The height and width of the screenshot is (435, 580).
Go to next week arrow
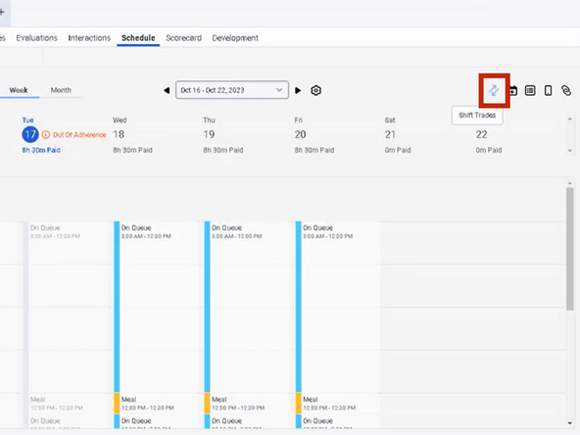[x=298, y=90]
